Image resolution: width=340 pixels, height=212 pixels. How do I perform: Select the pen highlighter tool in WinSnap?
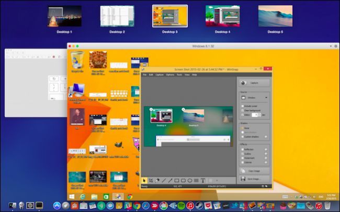pyautogui.click(x=157, y=180)
